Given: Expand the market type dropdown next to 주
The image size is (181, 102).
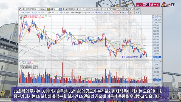Looking at the screenshot, I should [x=26, y=9].
